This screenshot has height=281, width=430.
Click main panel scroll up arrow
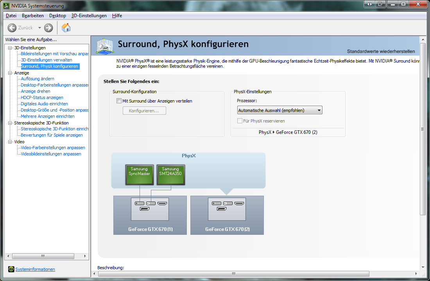click(x=423, y=40)
